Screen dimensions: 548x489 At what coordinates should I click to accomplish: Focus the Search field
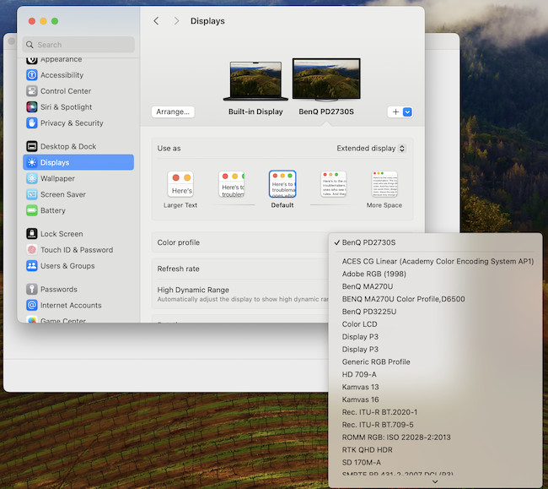point(78,45)
